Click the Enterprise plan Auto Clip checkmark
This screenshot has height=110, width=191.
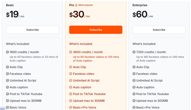click(134, 67)
